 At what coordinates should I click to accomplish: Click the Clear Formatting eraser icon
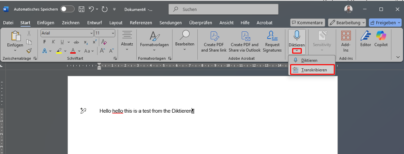[104, 42]
